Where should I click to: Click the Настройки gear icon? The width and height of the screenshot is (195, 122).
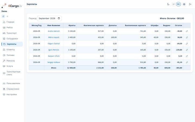(x=4, y=95)
